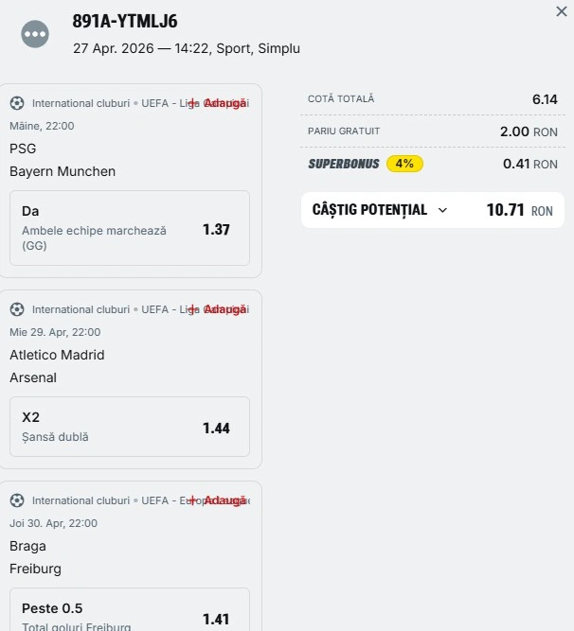Select Peste 0.5 odds at 1.41
Image resolution: width=574 pixels, height=631 pixels.
[x=130, y=613]
